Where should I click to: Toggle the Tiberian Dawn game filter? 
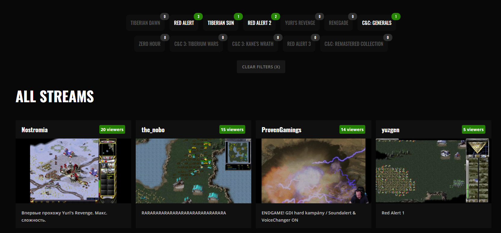145,23
